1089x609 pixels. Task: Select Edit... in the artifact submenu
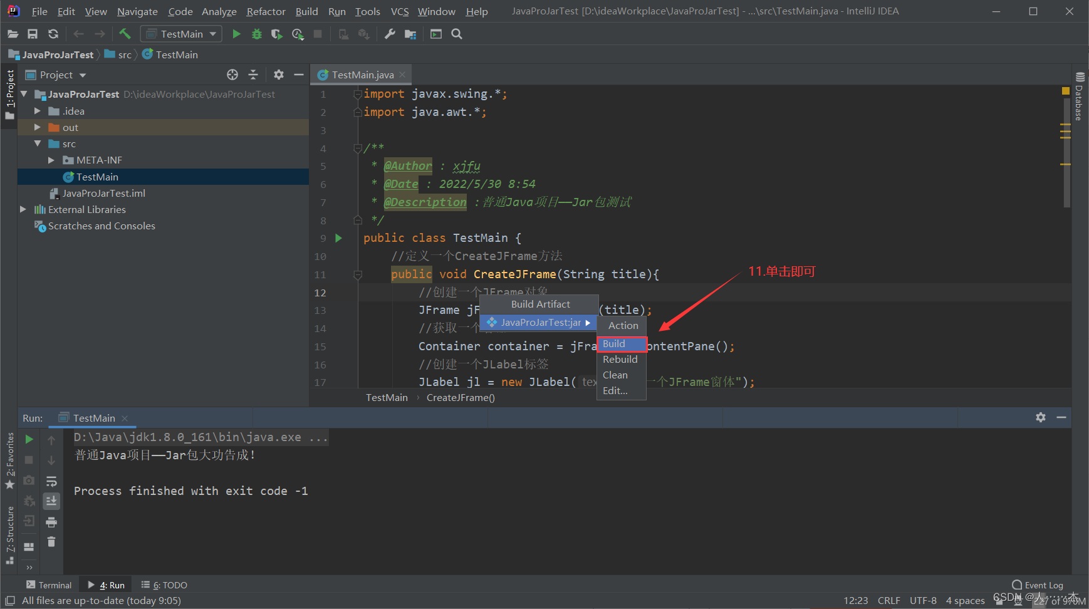click(x=622, y=391)
